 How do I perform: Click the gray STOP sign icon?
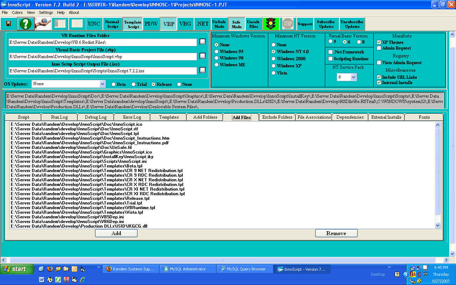click(x=288, y=24)
